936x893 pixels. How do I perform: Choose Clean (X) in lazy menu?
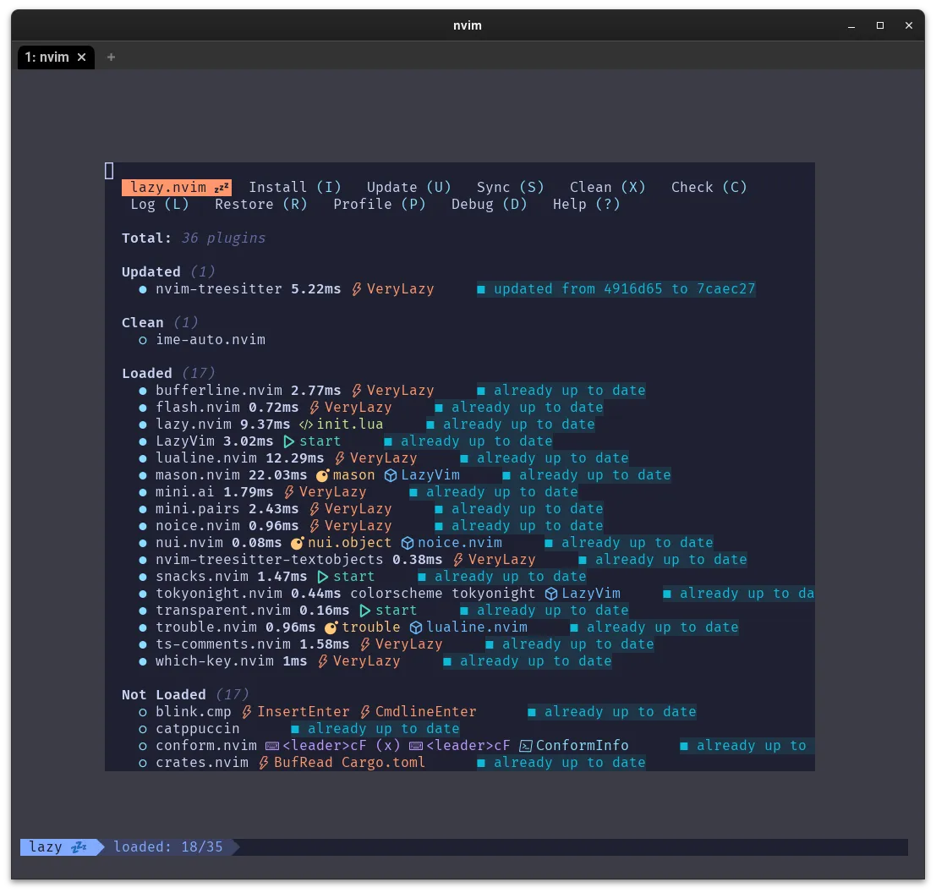click(x=608, y=188)
